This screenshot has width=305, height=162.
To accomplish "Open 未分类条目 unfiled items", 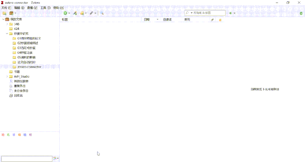I will pyautogui.click(x=21, y=91).
